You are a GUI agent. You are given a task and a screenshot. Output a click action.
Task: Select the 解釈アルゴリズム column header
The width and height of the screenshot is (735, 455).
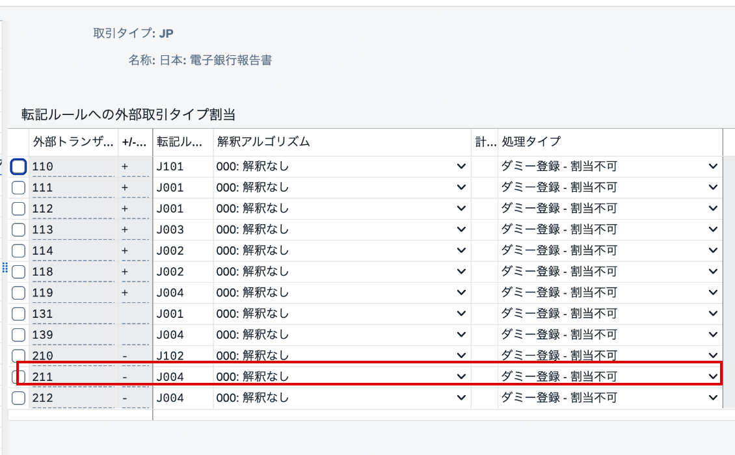tap(342, 142)
